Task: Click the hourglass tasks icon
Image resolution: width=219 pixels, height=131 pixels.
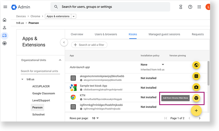Action: pos(181,7)
